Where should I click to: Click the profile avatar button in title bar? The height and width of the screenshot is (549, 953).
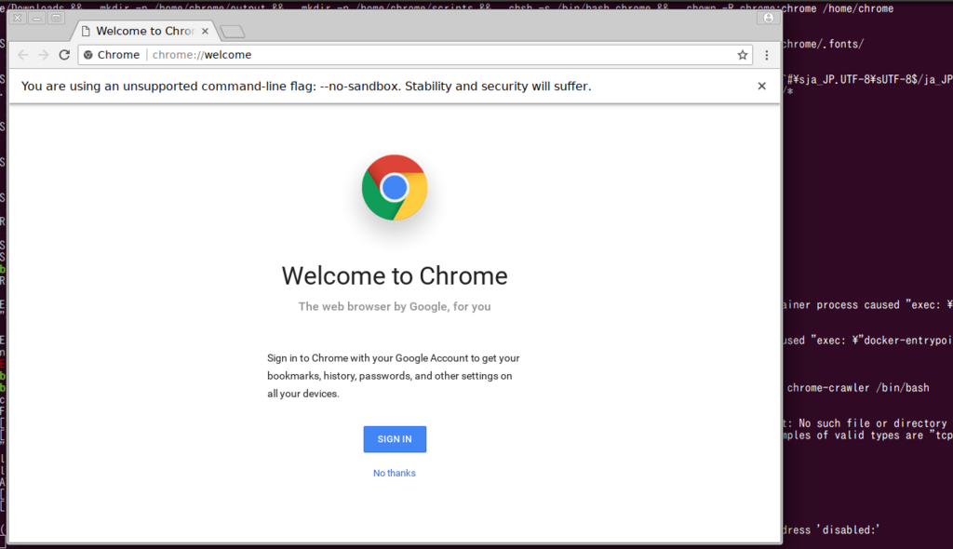tap(768, 18)
